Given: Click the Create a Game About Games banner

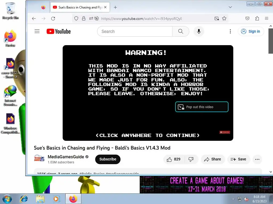Looking at the screenshot, I should point(206,185).
